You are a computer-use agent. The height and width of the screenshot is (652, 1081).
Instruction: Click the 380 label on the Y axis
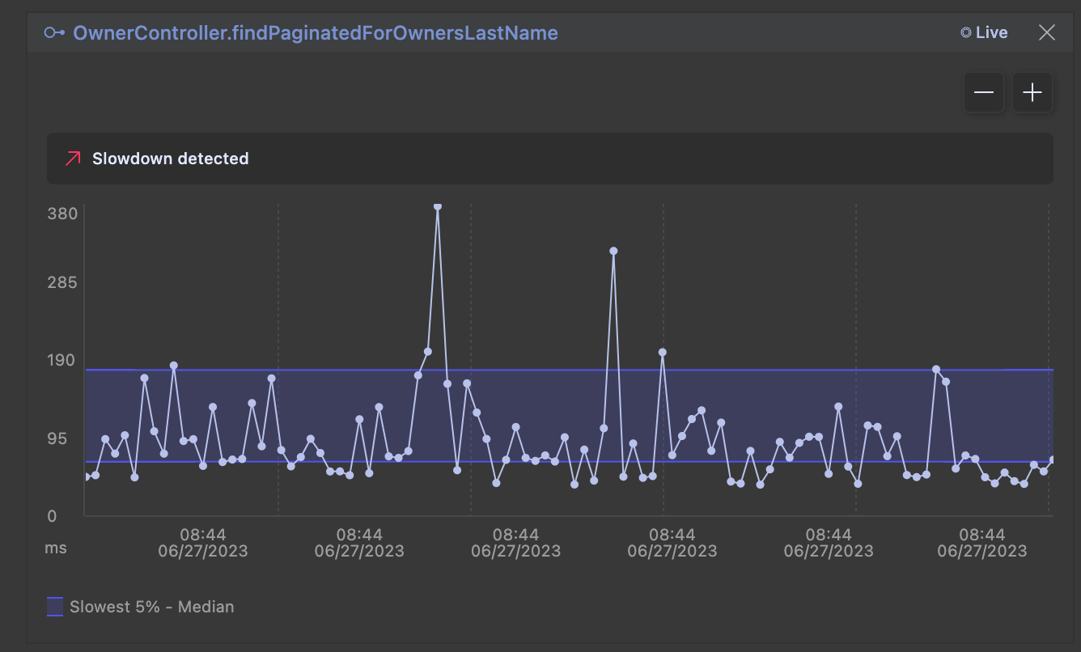tap(62, 214)
